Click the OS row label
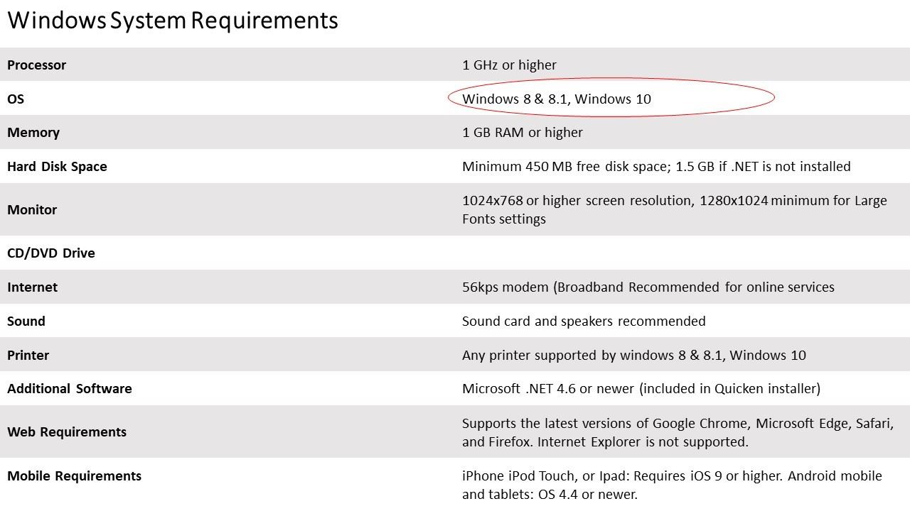Viewport: 910px width, 511px height. pyautogui.click(x=16, y=99)
